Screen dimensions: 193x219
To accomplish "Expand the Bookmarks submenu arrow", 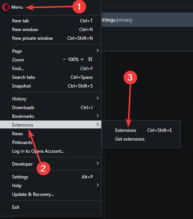I will [x=97, y=116].
